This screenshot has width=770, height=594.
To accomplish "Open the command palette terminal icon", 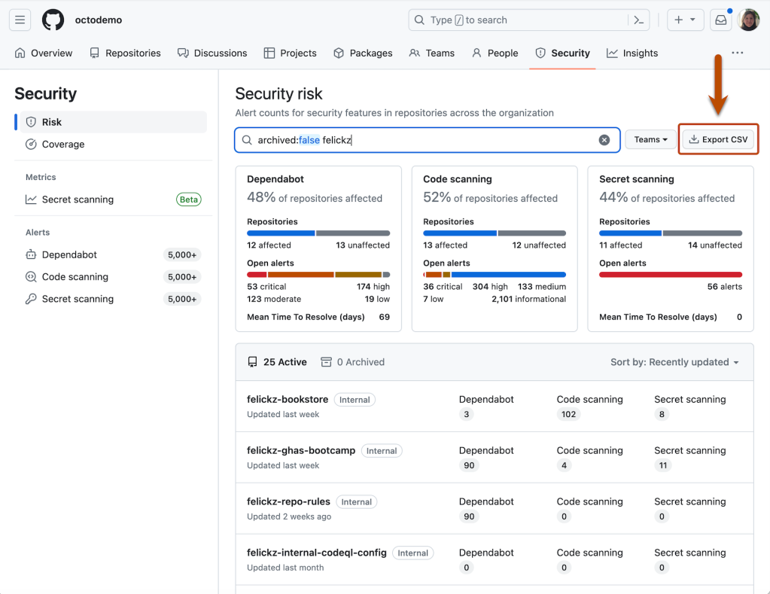I will pos(636,20).
